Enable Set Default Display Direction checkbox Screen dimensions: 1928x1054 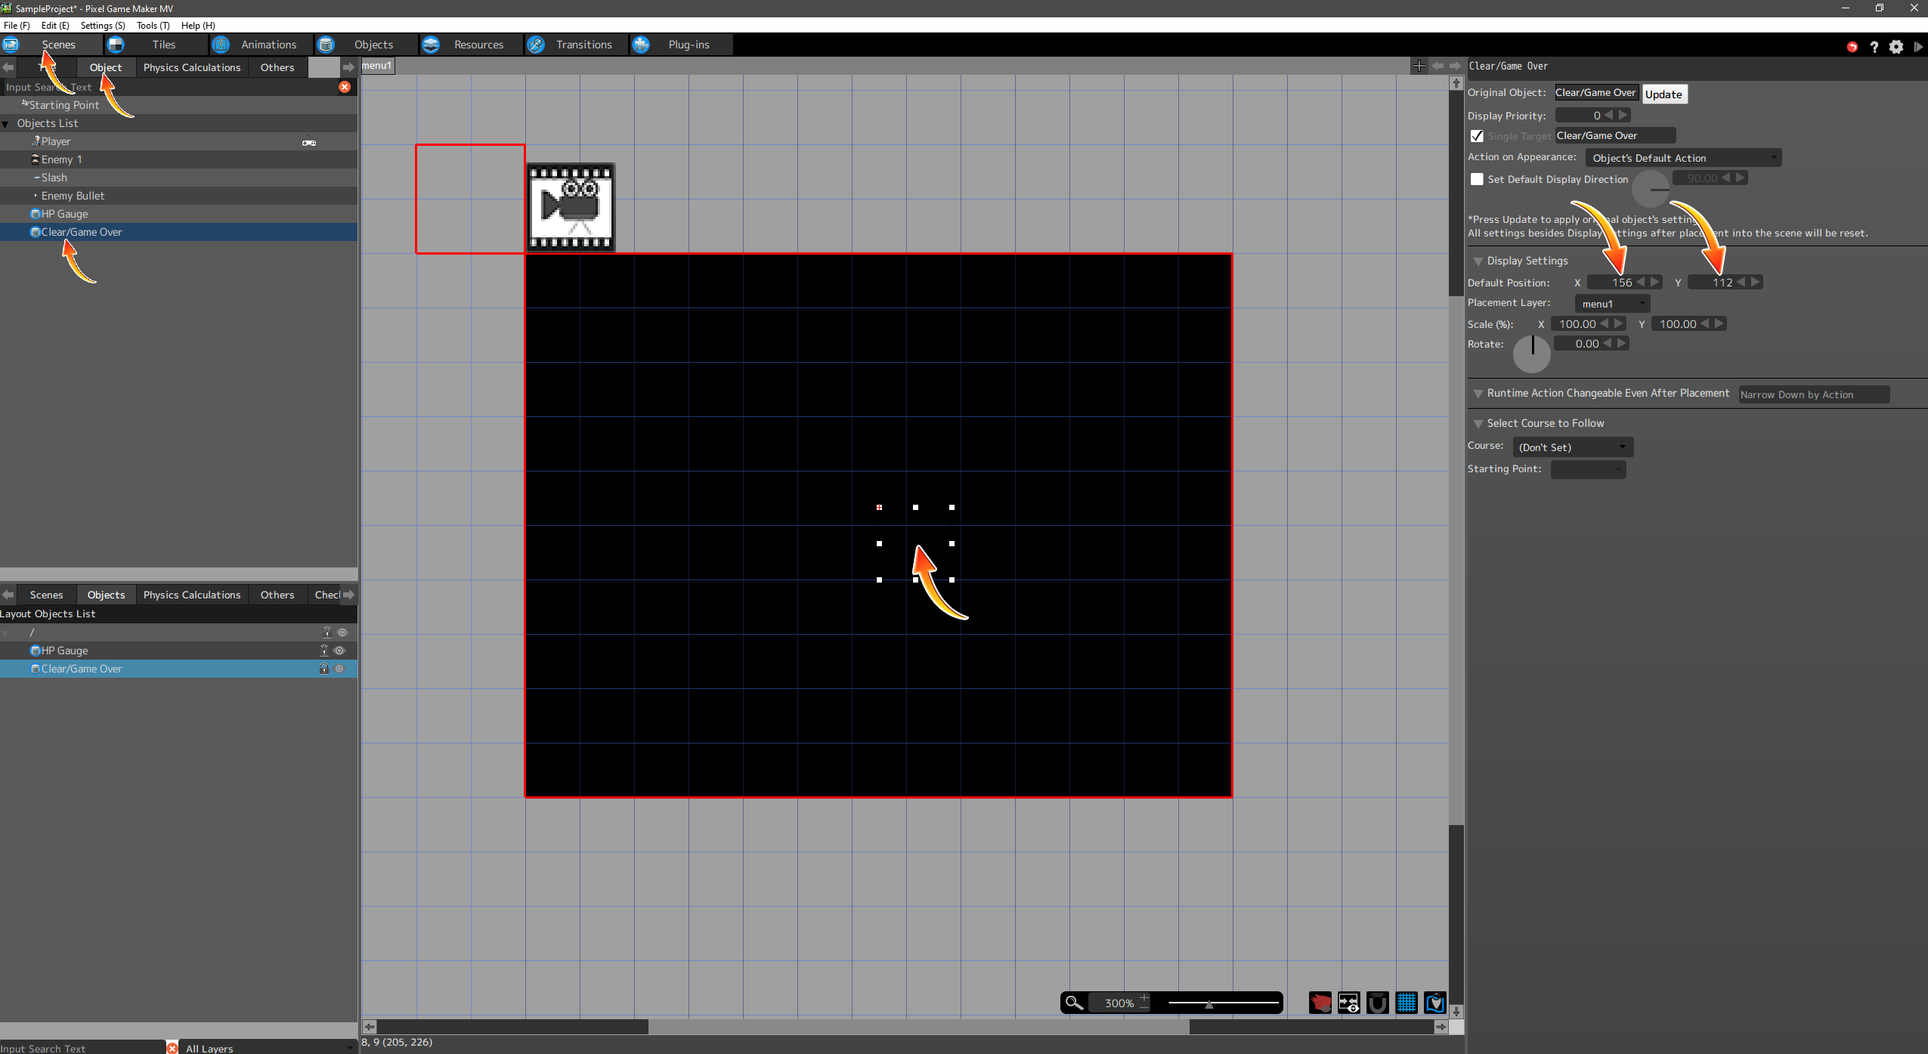(1477, 179)
